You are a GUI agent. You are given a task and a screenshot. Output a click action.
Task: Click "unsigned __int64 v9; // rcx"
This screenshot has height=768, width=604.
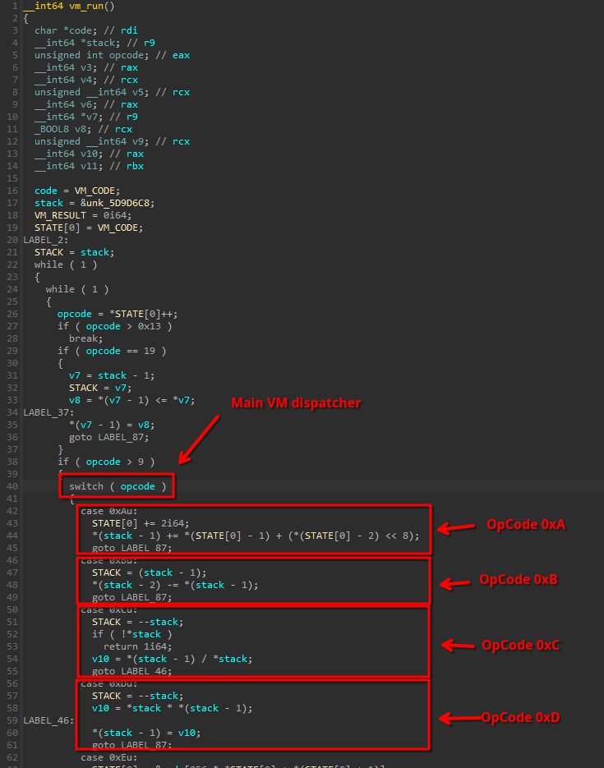(113, 141)
